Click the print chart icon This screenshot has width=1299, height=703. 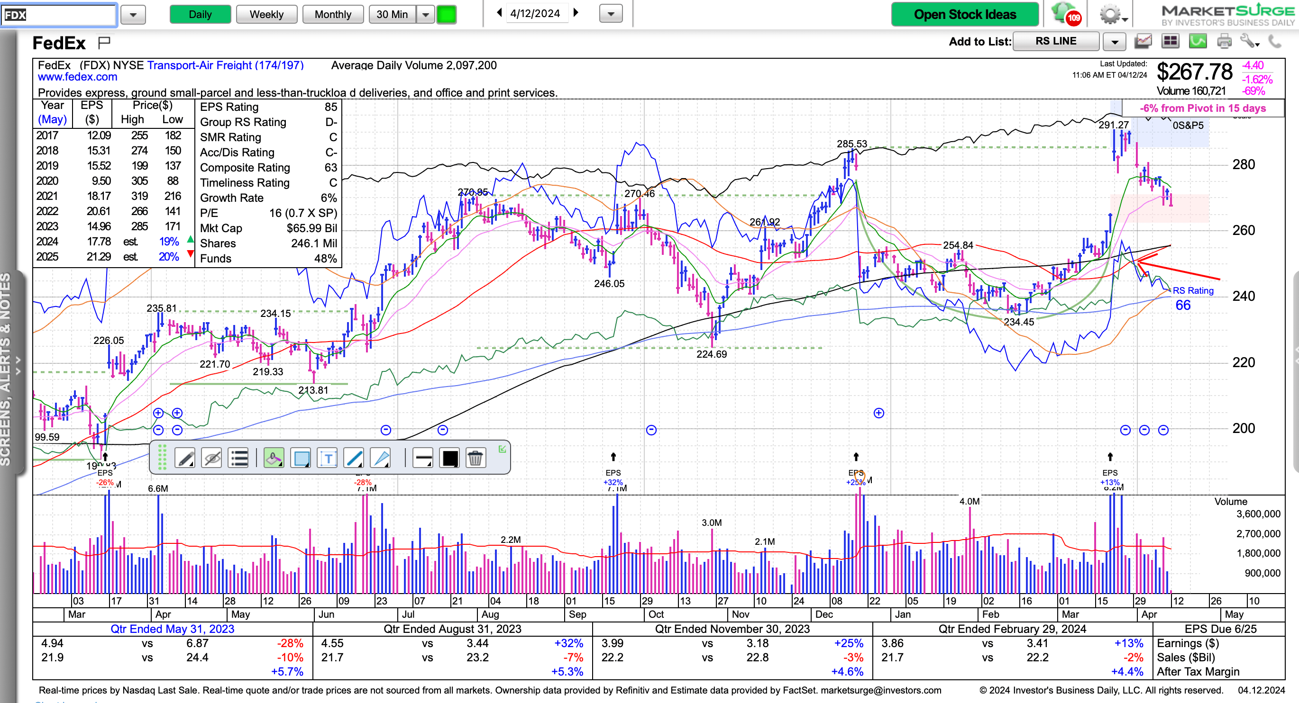(1224, 41)
